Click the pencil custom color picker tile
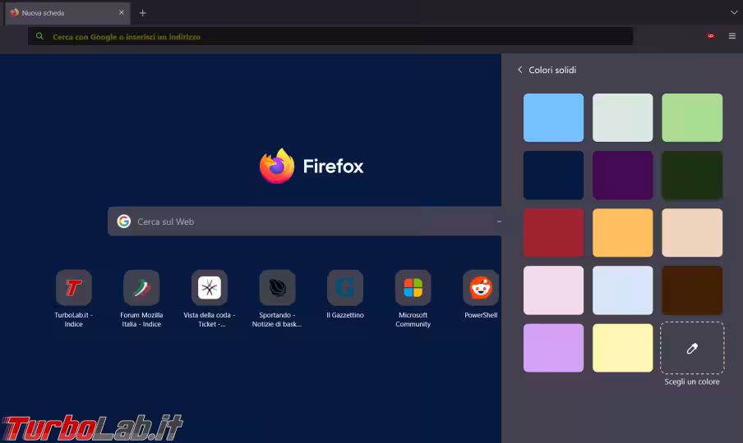The width and height of the screenshot is (743, 443). click(x=692, y=348)
